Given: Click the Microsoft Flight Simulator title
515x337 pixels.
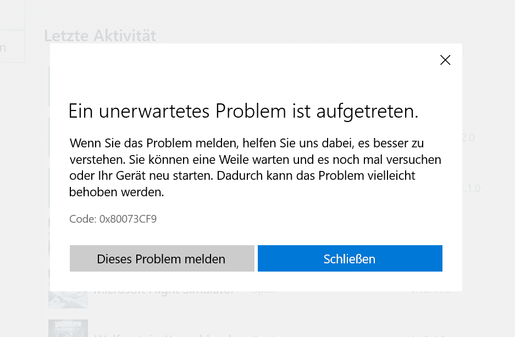Looking at the screenshot, I should coord(164,292).
